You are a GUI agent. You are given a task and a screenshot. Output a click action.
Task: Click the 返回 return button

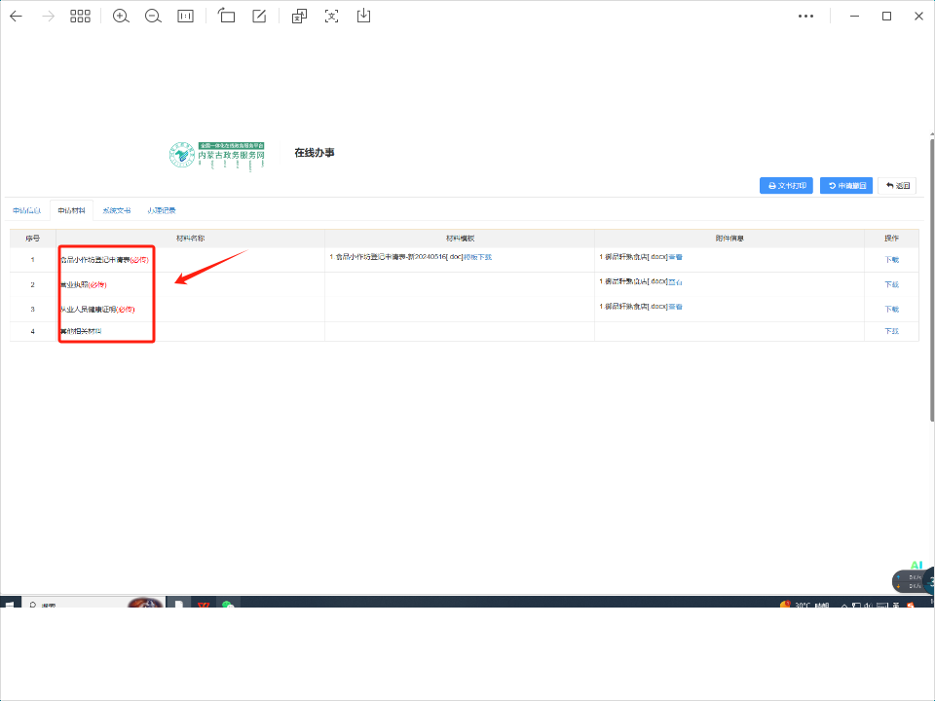point(897,185)
